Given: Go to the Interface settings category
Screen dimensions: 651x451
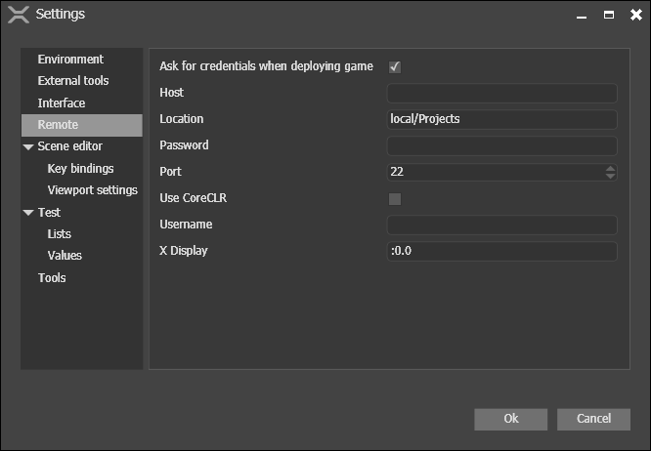Looking at the screenshot, I should pyautogui.click(x=62, y=103).
